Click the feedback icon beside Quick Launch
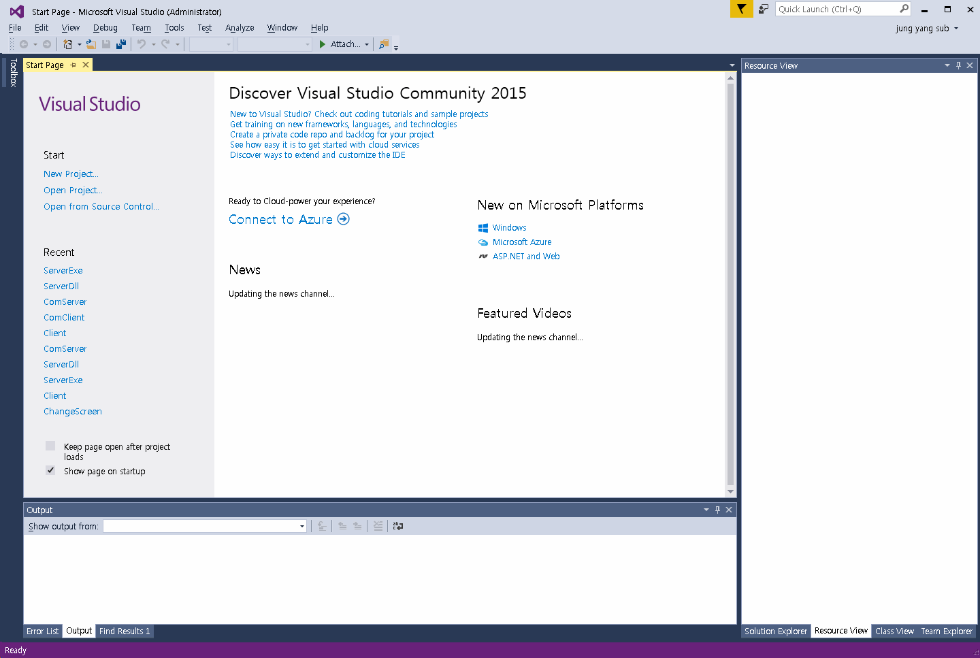This screenshot has width=980, height=658. (x=764, y=9)
